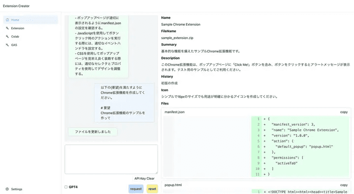Screen dimensions: 354x194
Task: Focus the chat message text area
Action: pos(111,159)
